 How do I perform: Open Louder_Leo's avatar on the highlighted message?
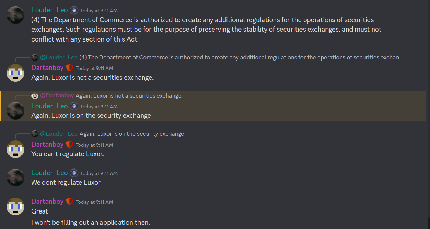(15, 111)
